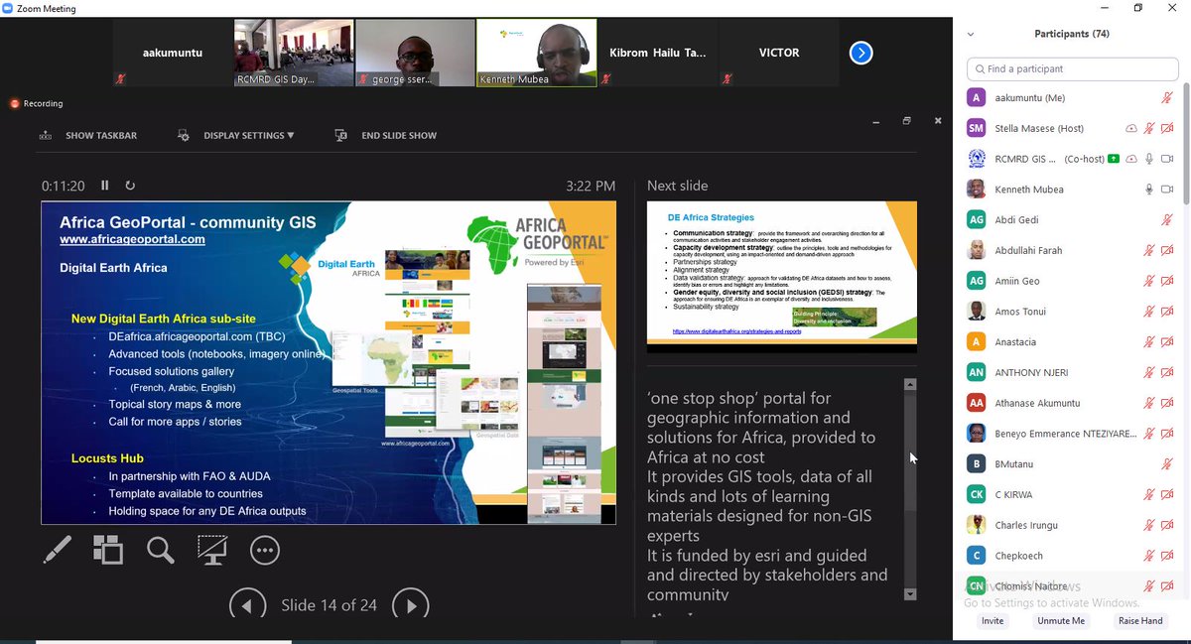
Task: Click the notes pane scrollbar thumb
Action: (910, 451)
